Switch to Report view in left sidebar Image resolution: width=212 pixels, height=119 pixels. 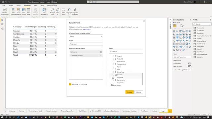point(2,20)
